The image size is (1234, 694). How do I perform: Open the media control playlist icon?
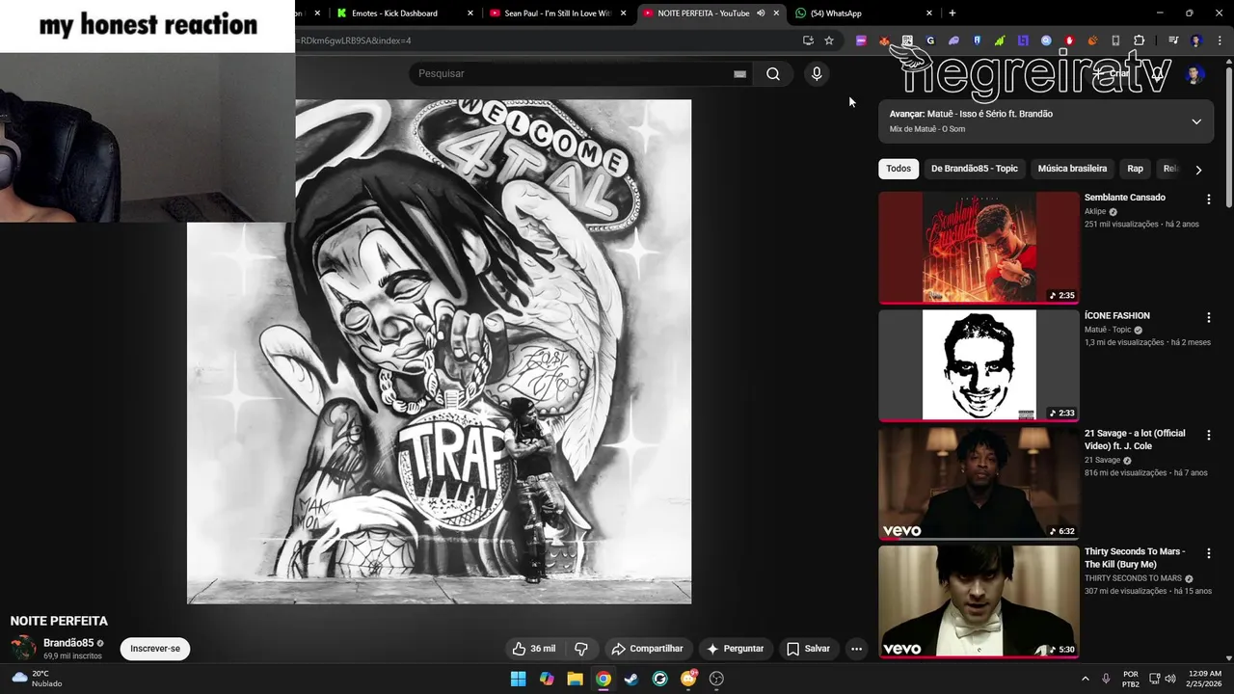(1173, 40)
